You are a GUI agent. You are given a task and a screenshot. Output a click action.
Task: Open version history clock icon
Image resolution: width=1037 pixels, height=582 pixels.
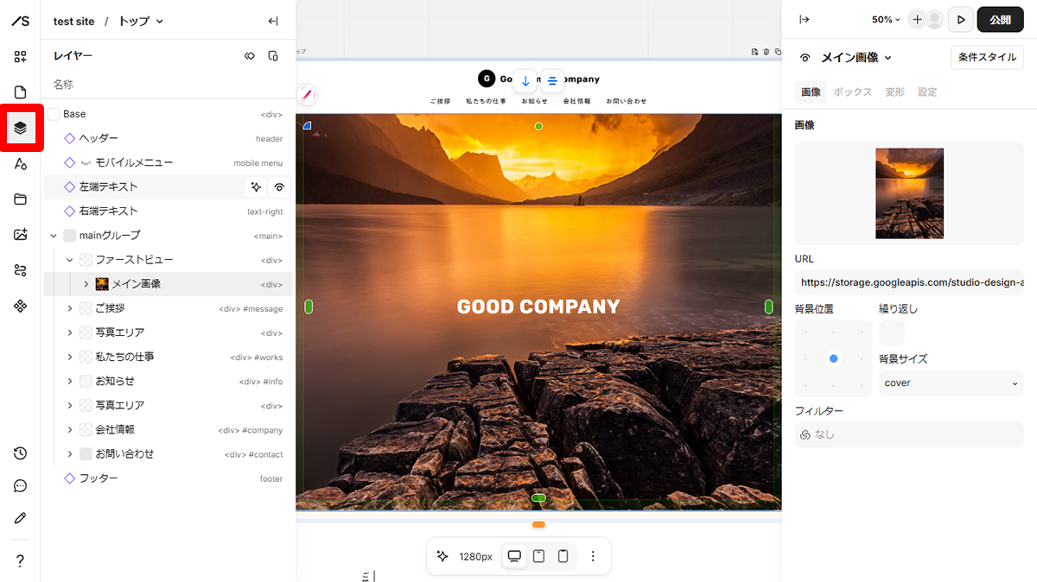click(x=21, y=453)
